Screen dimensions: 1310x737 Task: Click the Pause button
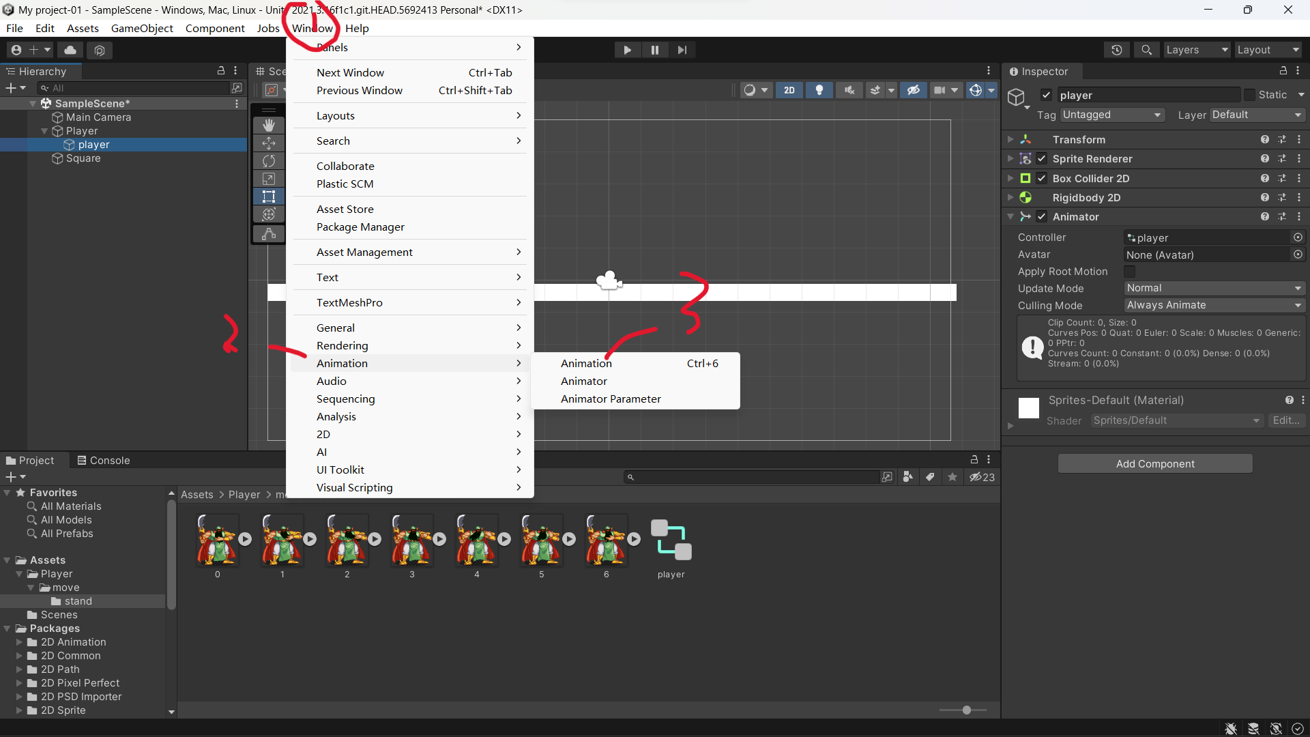coord(654,50)
